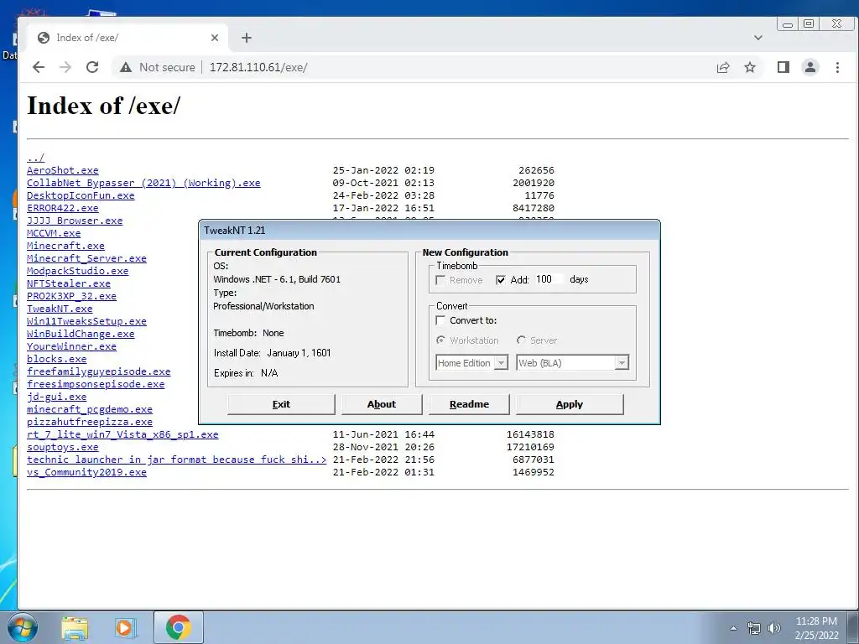Click the JJJJ_Browser.exe link
This screenshot has width=859, height=644.
point(75,221)
